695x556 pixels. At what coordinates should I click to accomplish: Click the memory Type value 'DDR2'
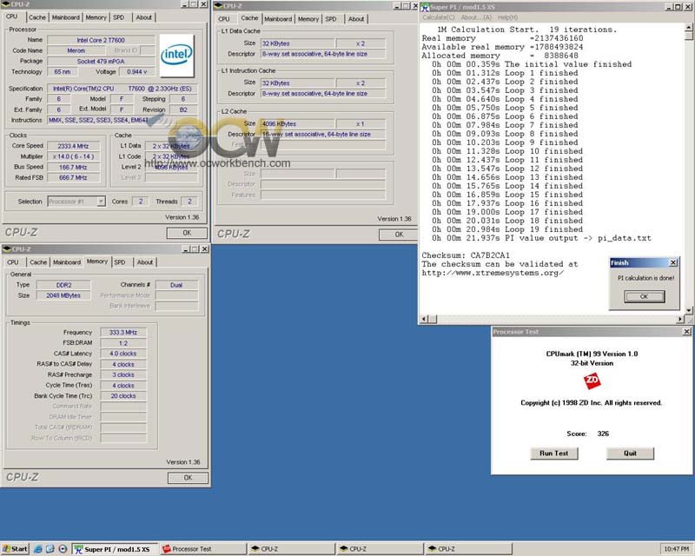[63, 285]
